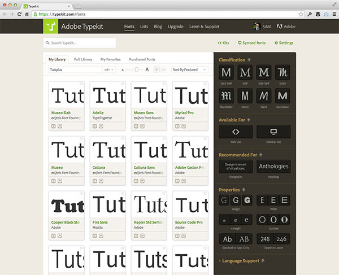Switch to the Full Library tab
This screenshot has width=339, height=275.
83,59
